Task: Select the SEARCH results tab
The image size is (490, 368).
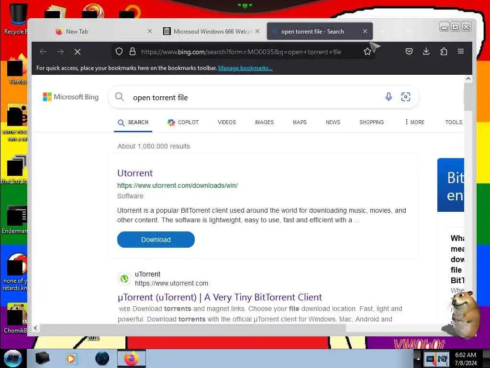Action: click(133, 122)
